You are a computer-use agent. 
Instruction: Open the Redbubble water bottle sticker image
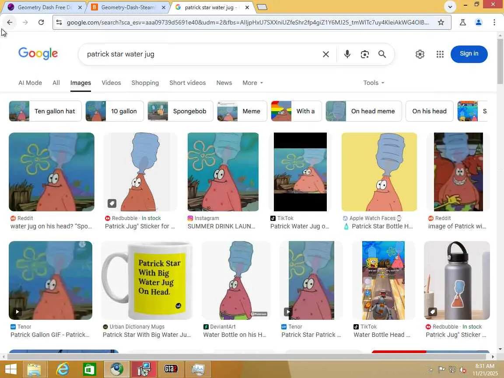coord(457,280)
